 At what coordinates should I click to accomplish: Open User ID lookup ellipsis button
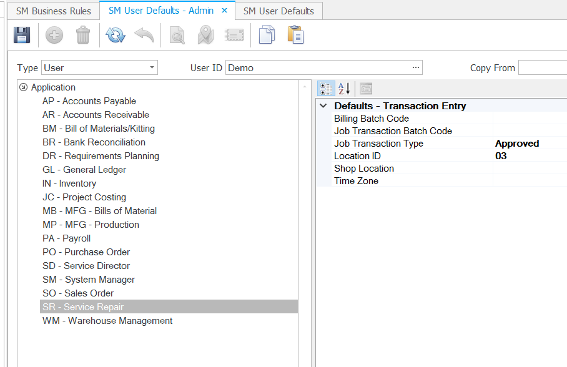coord(416,68)
